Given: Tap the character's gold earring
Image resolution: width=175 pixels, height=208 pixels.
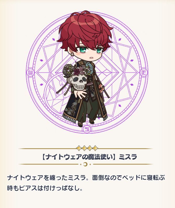Looking at the screenshot, I should tap(72, 54).
